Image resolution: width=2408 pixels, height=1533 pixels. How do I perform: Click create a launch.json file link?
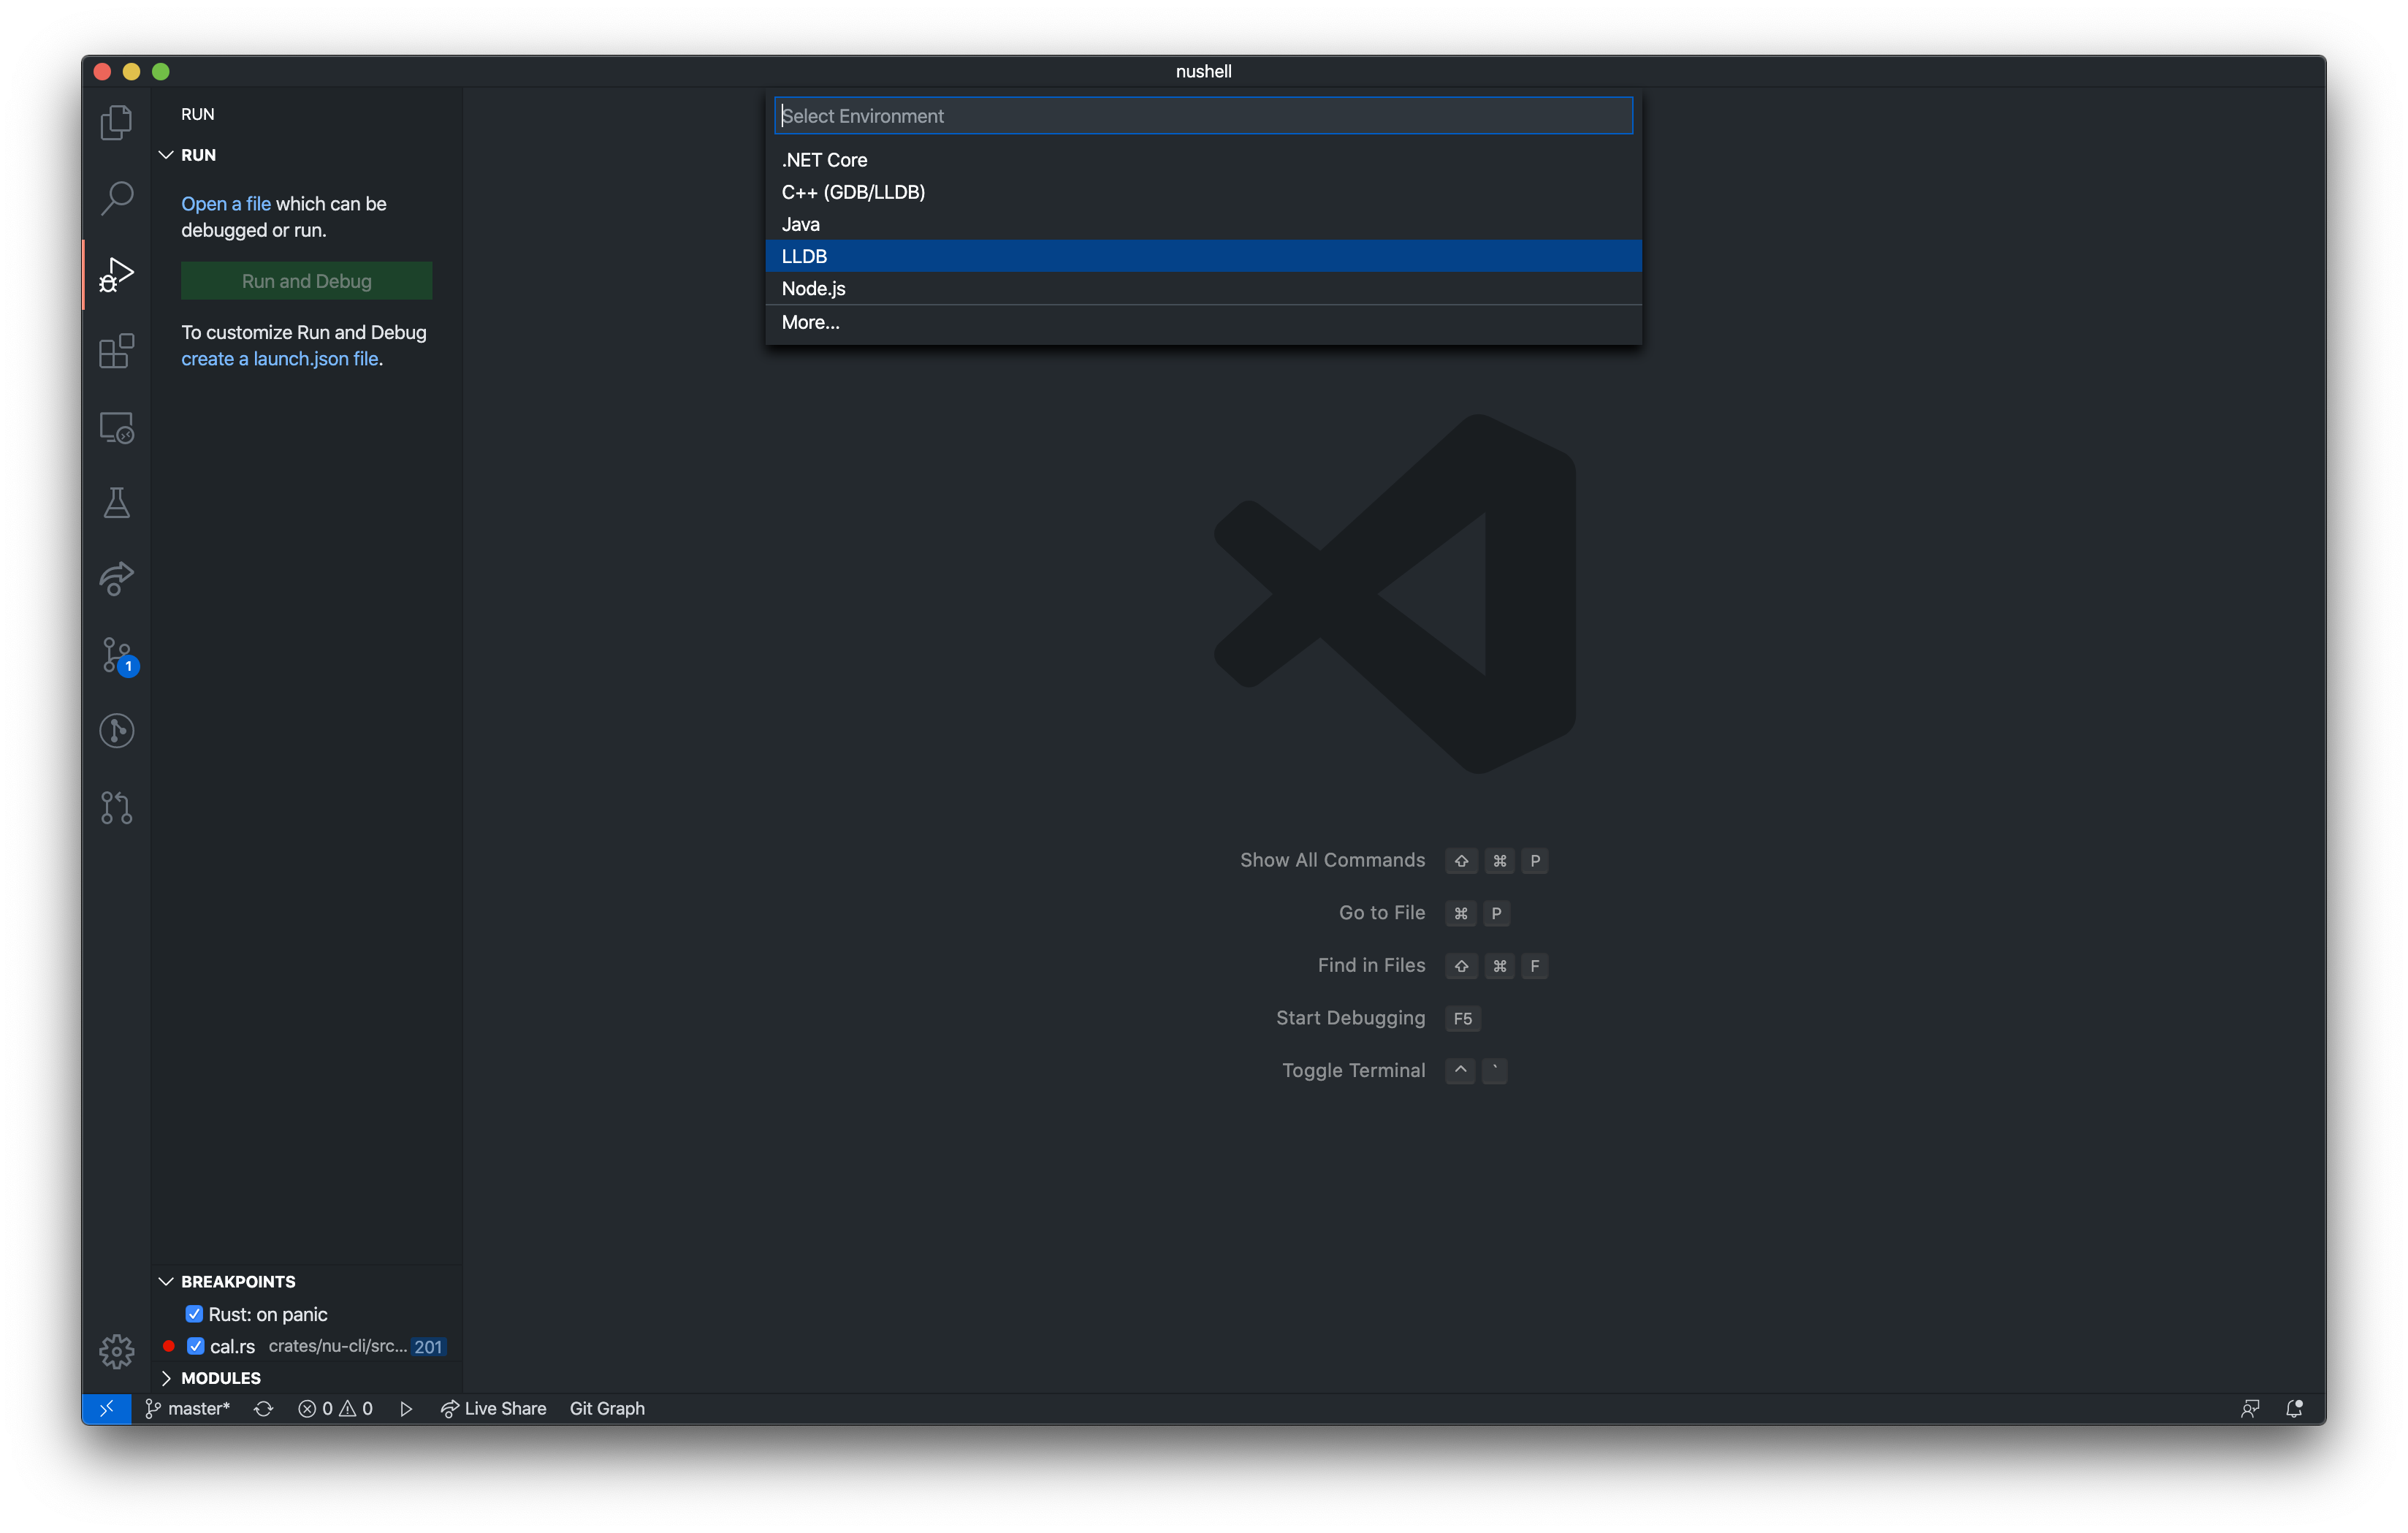click(280, 358)
